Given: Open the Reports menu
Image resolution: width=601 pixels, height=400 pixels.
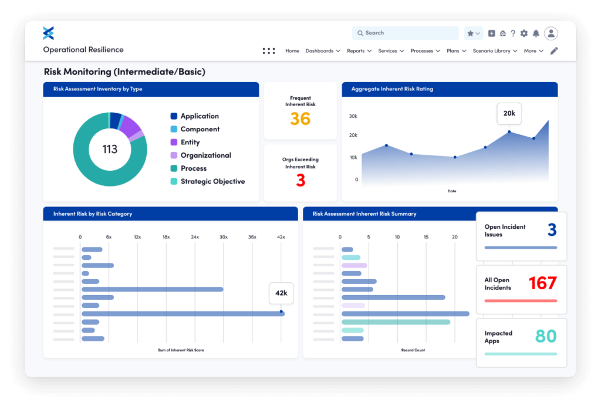Looking at the screenshot, I should click(x=359, y=50).
